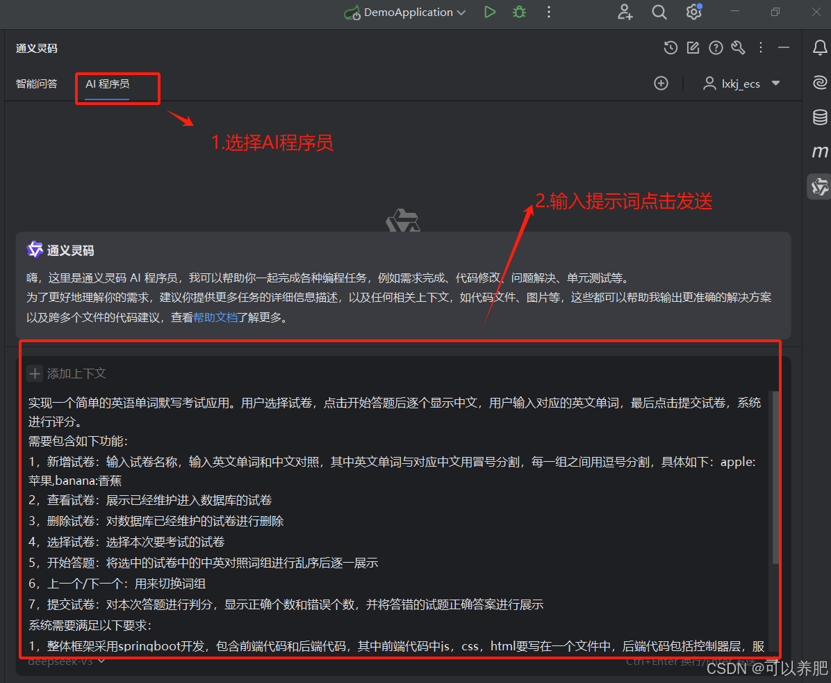The width and height of the screenshot is (831, 683).
Task: Open the toolbar's more actions menu
Action: coord(549,13)
